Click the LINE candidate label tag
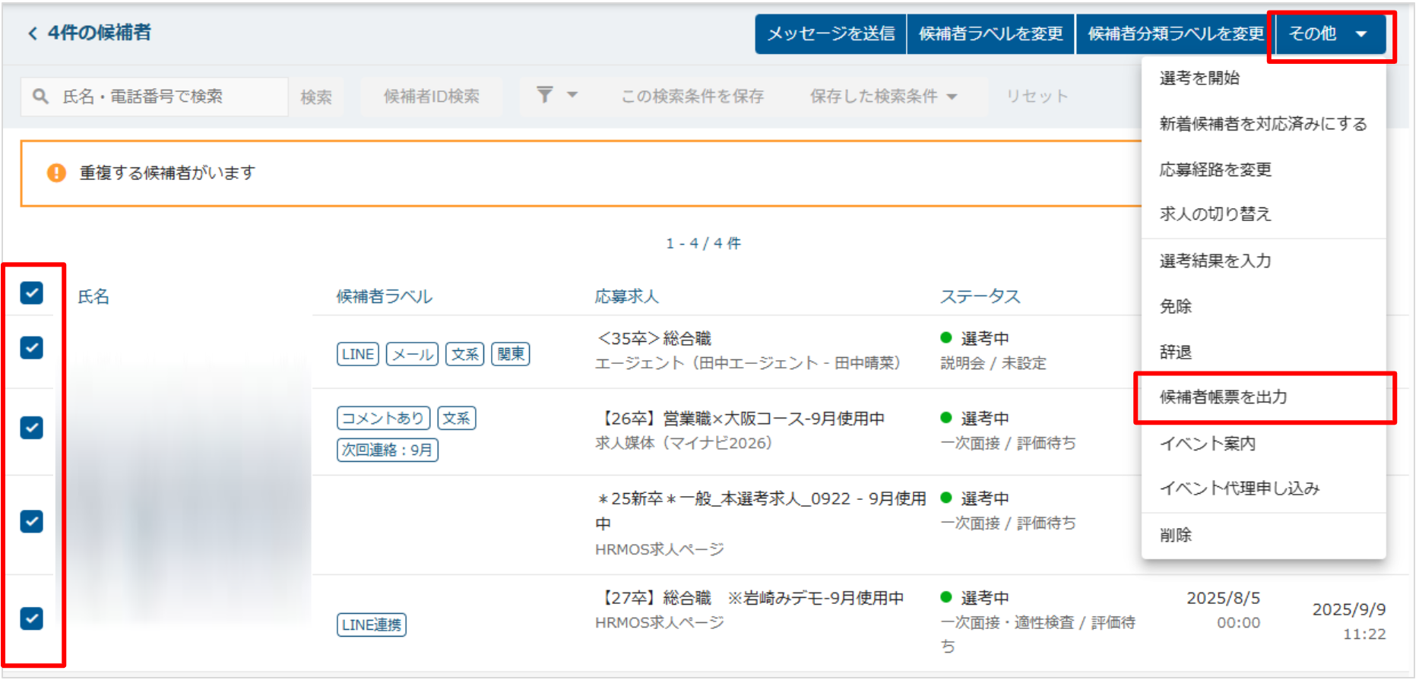 pos(357,354)
